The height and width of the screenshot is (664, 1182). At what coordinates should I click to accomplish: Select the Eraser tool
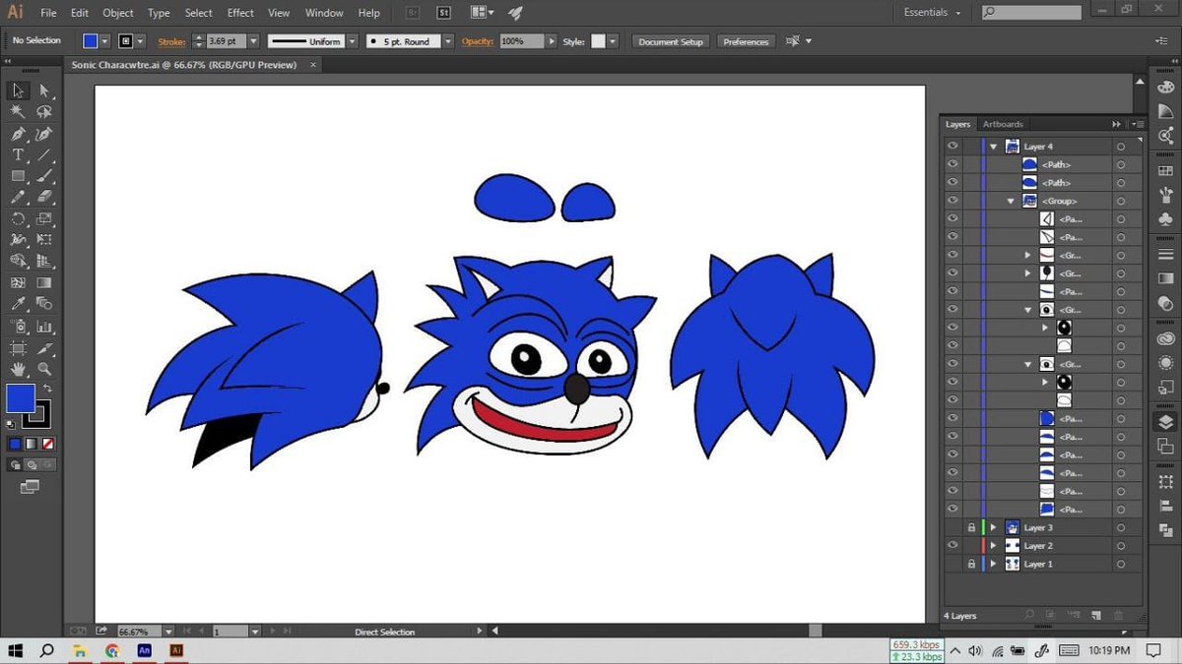pyautogui.click(x=44, y=198)
